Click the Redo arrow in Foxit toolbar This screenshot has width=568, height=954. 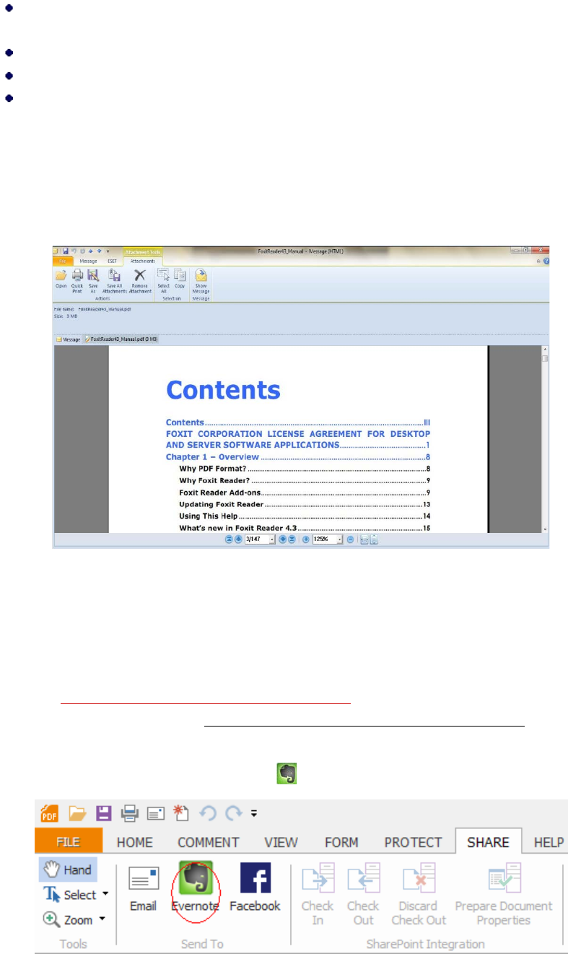pyautogui.click(x=235, y=813)
